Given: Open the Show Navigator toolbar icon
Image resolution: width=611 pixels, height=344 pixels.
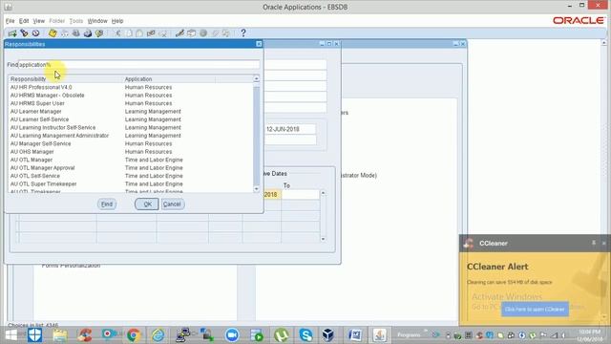Looking at the screenshot, I should click(36, 33).
